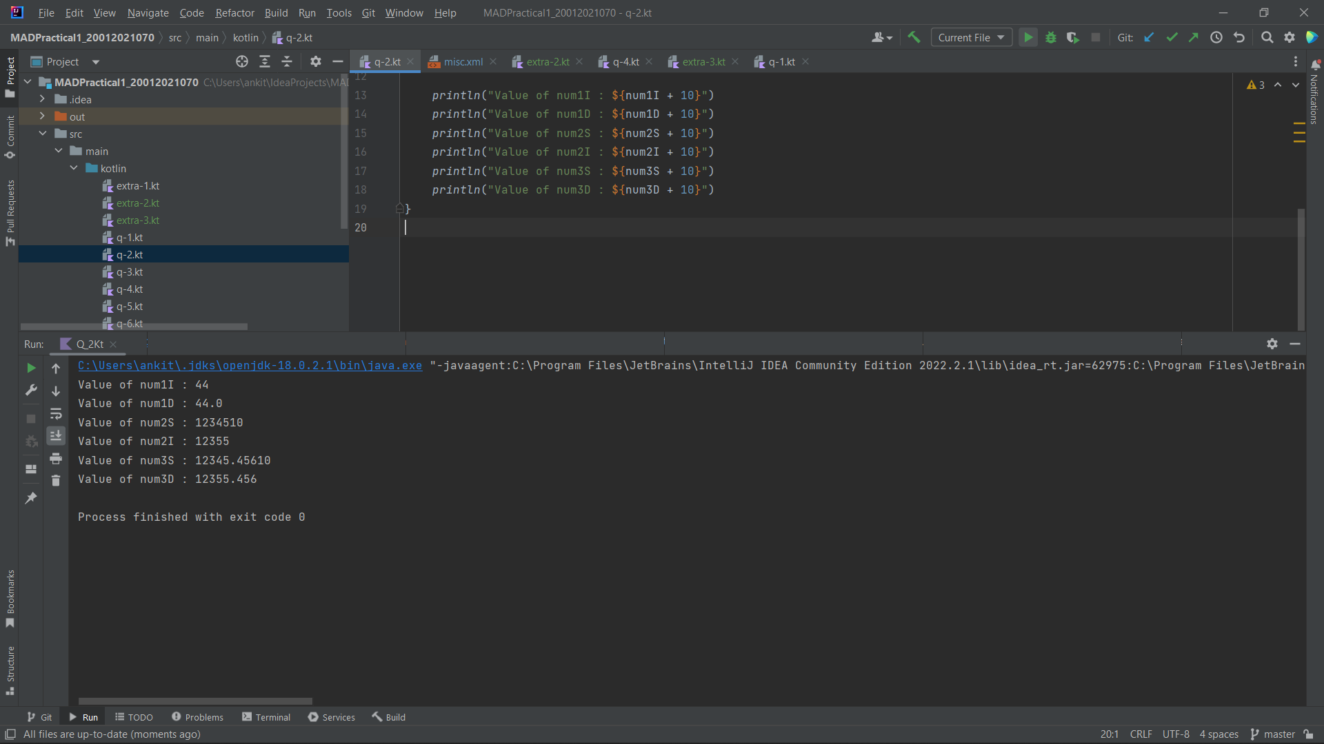Click the green Run button in toolbar
The image size is (1324, 744).
pos(1028,38)
